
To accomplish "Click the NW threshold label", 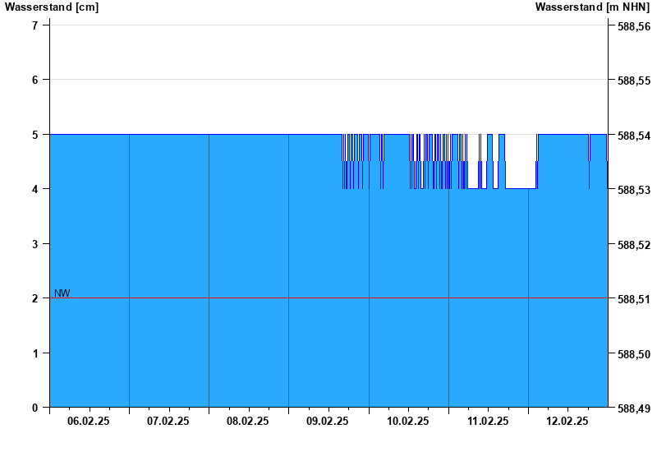I will pyautogui.click(x=62, y=293).
